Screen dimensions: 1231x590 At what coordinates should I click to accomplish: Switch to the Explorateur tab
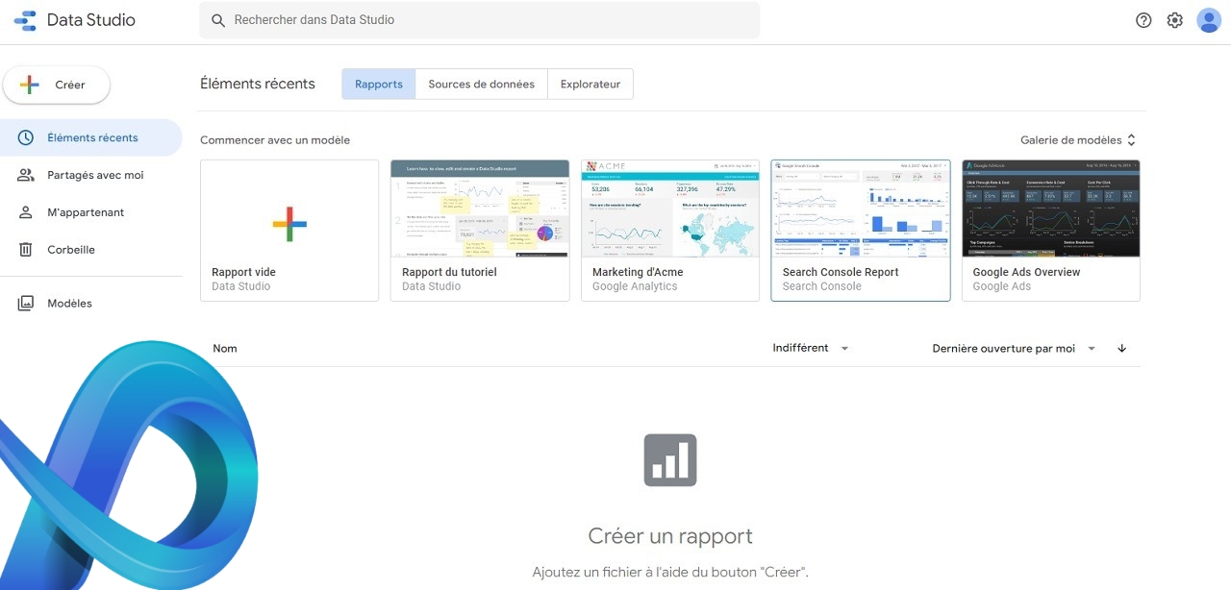[x=590, y=84]
